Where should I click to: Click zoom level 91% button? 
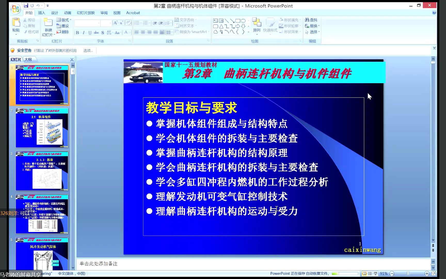click(384, 273)
